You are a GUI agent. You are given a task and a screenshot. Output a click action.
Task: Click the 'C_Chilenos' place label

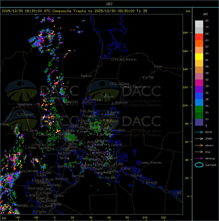pos(25,114)
